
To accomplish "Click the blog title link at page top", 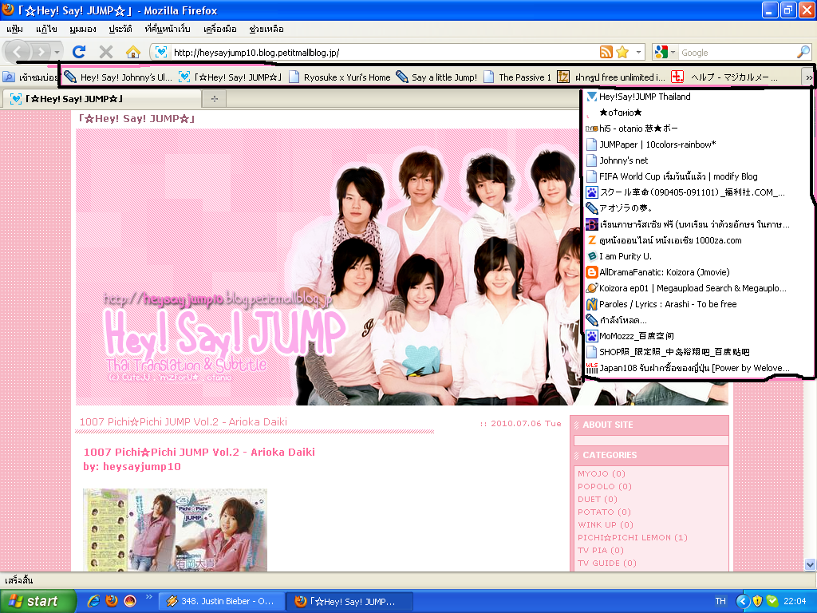I will (x=136, y=119).
